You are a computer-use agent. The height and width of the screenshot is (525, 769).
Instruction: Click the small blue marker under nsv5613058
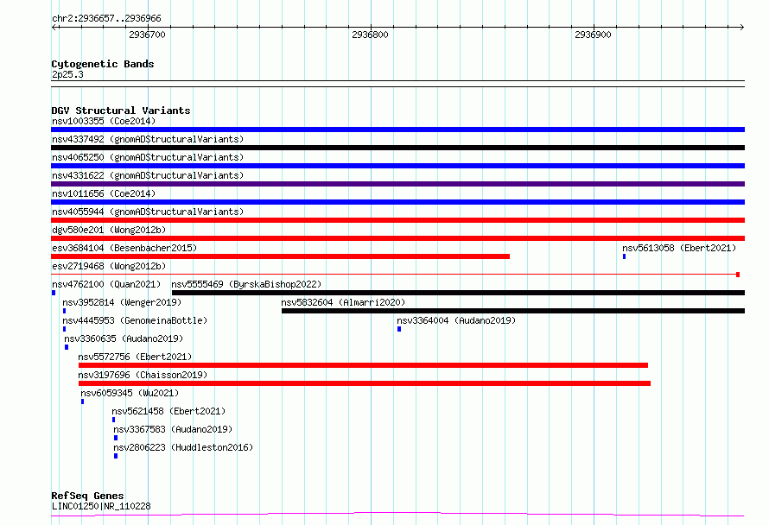tap(625, 256)
